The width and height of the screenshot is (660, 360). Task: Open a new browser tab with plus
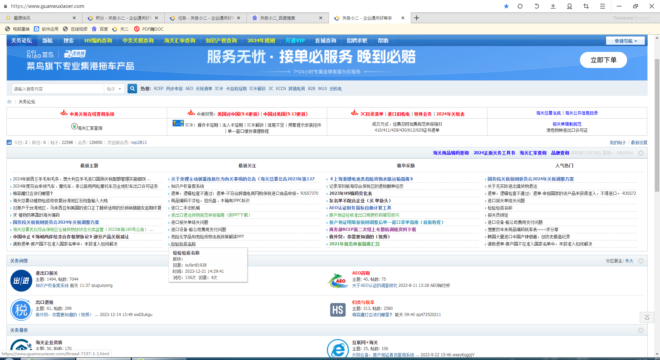pos(417,18)
